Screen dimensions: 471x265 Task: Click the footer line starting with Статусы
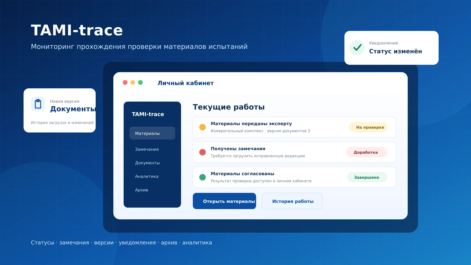tap(121, 243)
